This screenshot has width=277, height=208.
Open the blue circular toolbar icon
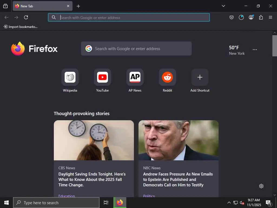(241, 17)
